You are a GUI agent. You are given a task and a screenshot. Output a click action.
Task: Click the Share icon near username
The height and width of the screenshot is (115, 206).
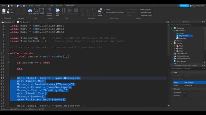tap(193, 6)
